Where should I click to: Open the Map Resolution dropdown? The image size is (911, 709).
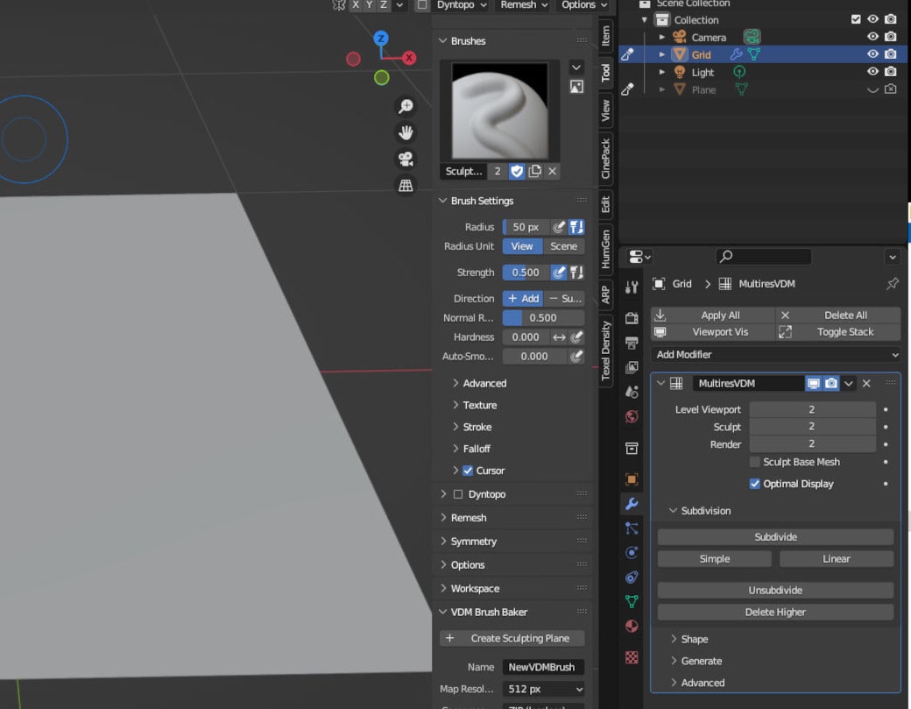point(543,689)
